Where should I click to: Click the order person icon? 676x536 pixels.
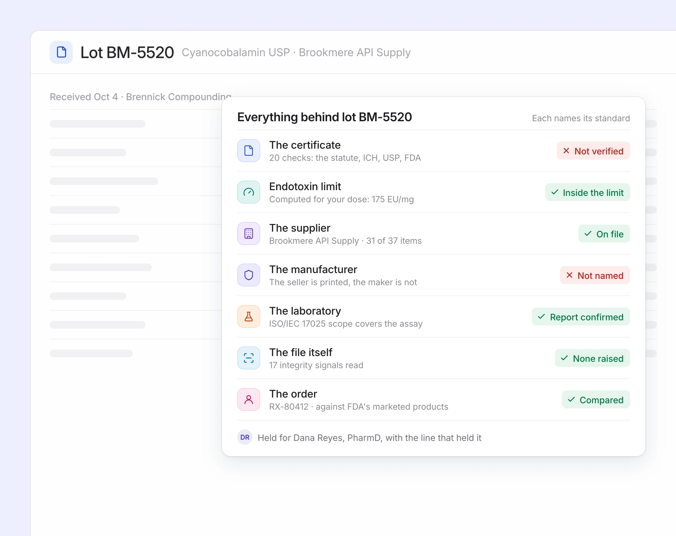tap(249, 399)
